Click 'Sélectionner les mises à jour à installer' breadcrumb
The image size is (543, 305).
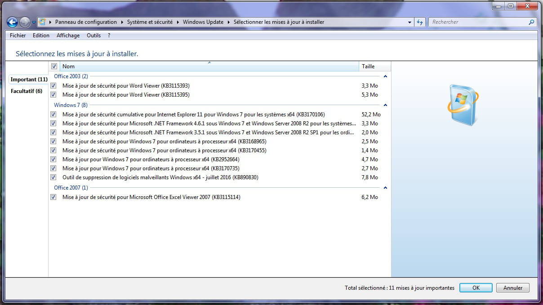[x=279, y=22]
